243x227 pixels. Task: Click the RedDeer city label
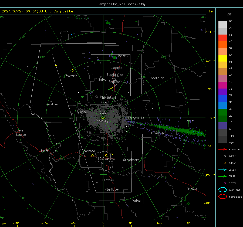pyautogui.click(x=114, y=82)
